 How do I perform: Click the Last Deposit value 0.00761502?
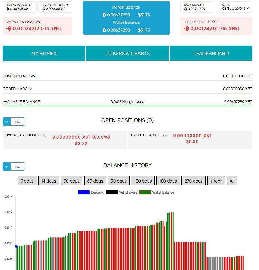coord(195,9)
